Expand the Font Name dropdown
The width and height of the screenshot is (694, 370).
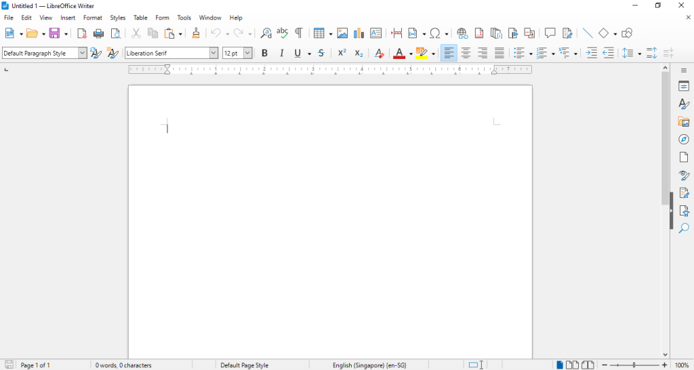click(213, 53)
